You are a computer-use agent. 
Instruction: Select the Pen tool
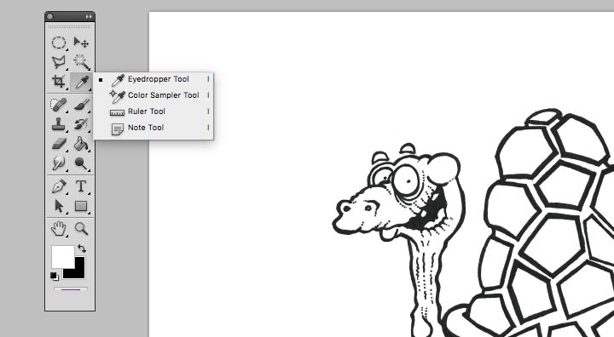coord(59,186)
